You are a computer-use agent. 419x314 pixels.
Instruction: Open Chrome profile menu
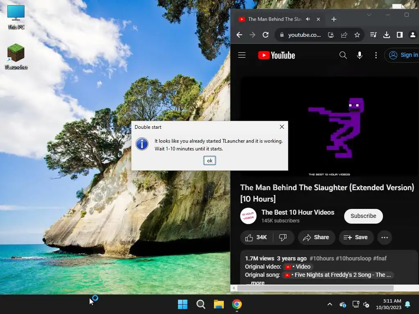point(413,35)
